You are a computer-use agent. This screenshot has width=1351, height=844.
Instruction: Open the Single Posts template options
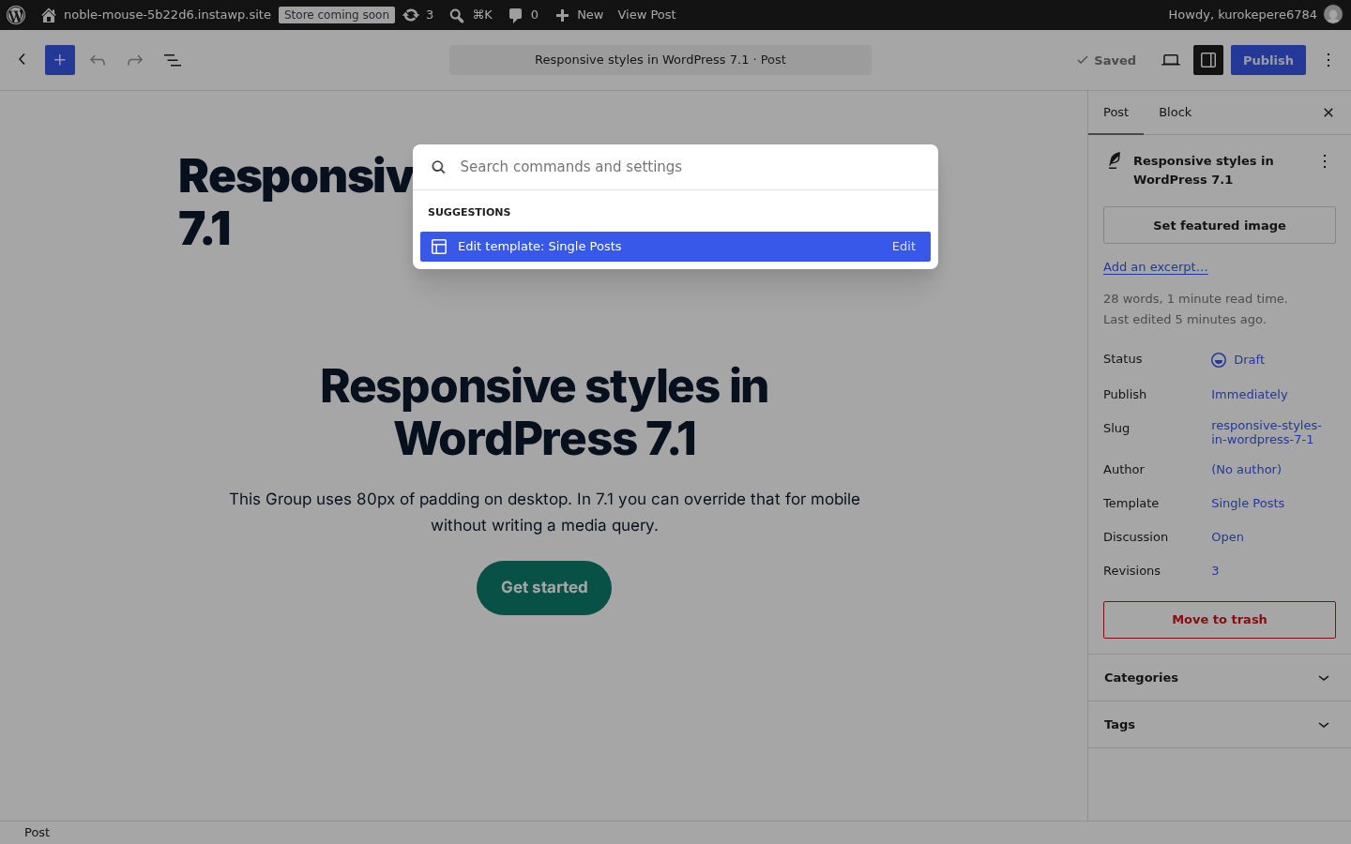1248,504
